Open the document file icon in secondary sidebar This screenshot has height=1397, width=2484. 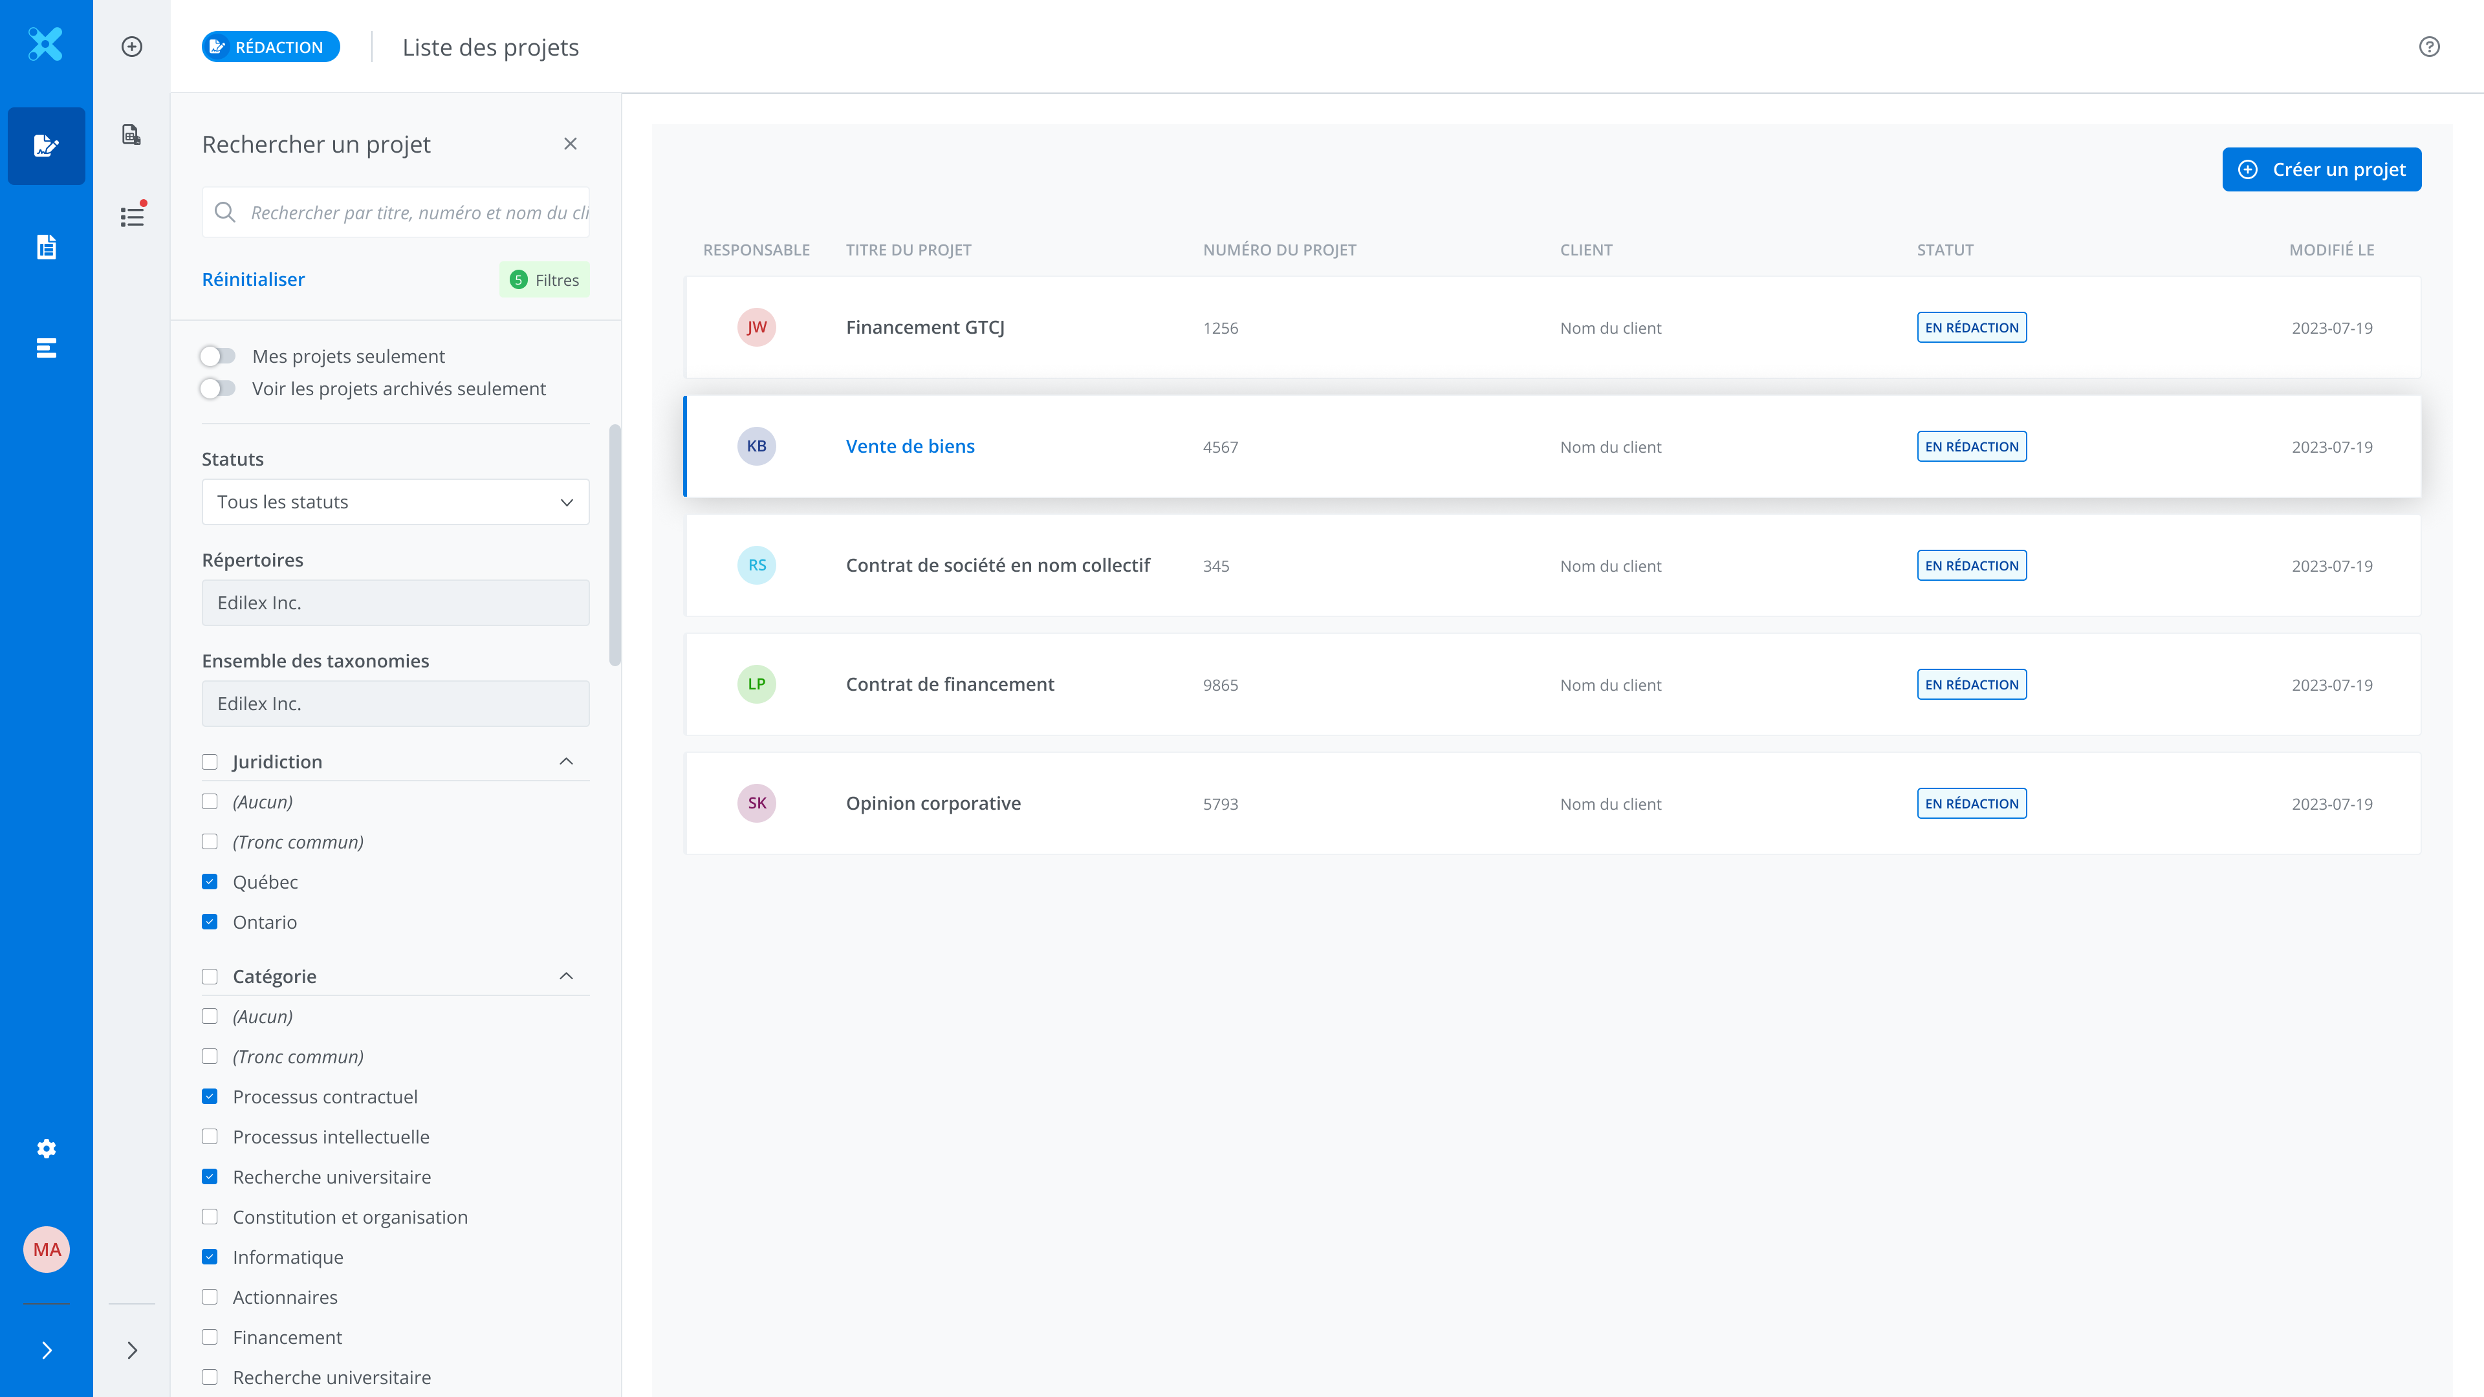[132, 134]
